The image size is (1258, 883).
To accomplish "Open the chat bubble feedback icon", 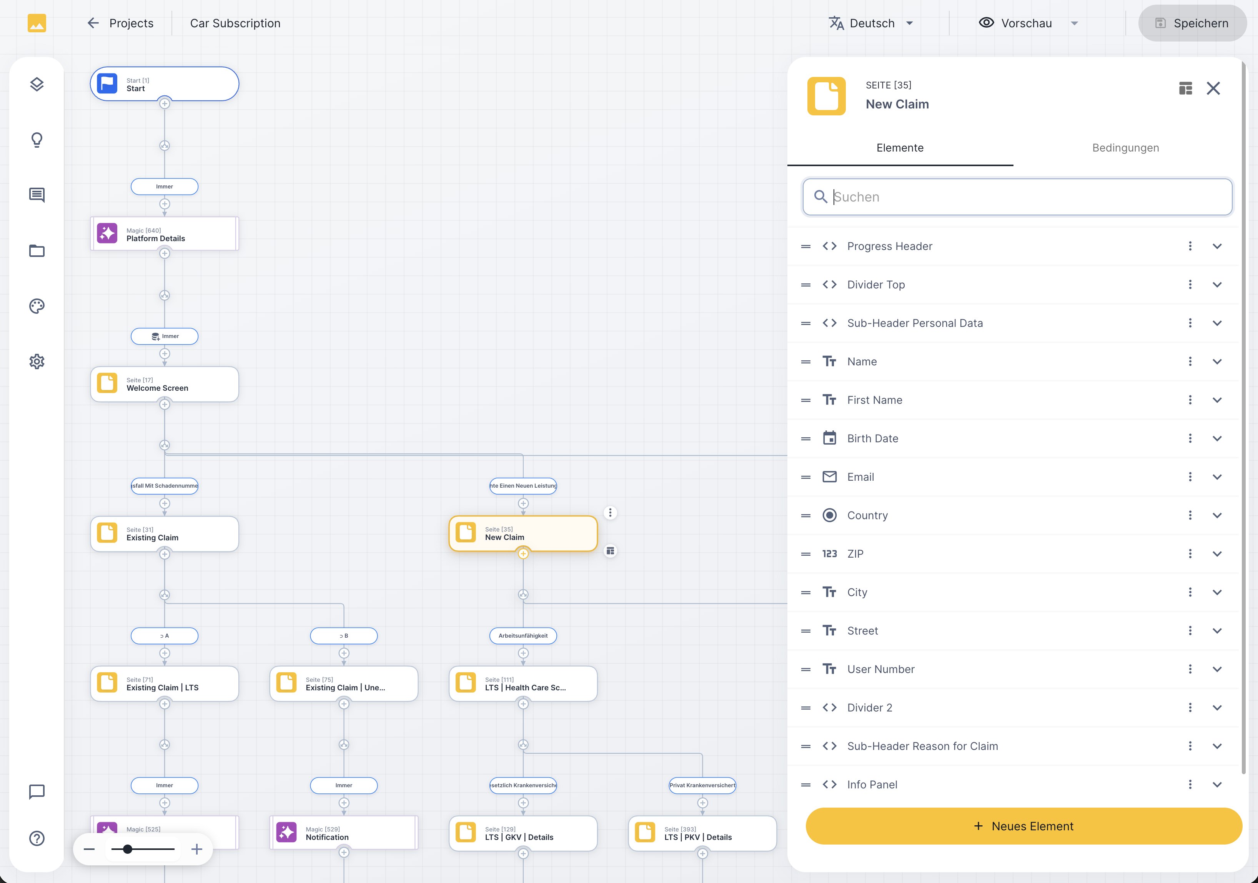I will (x=37, y=791).
